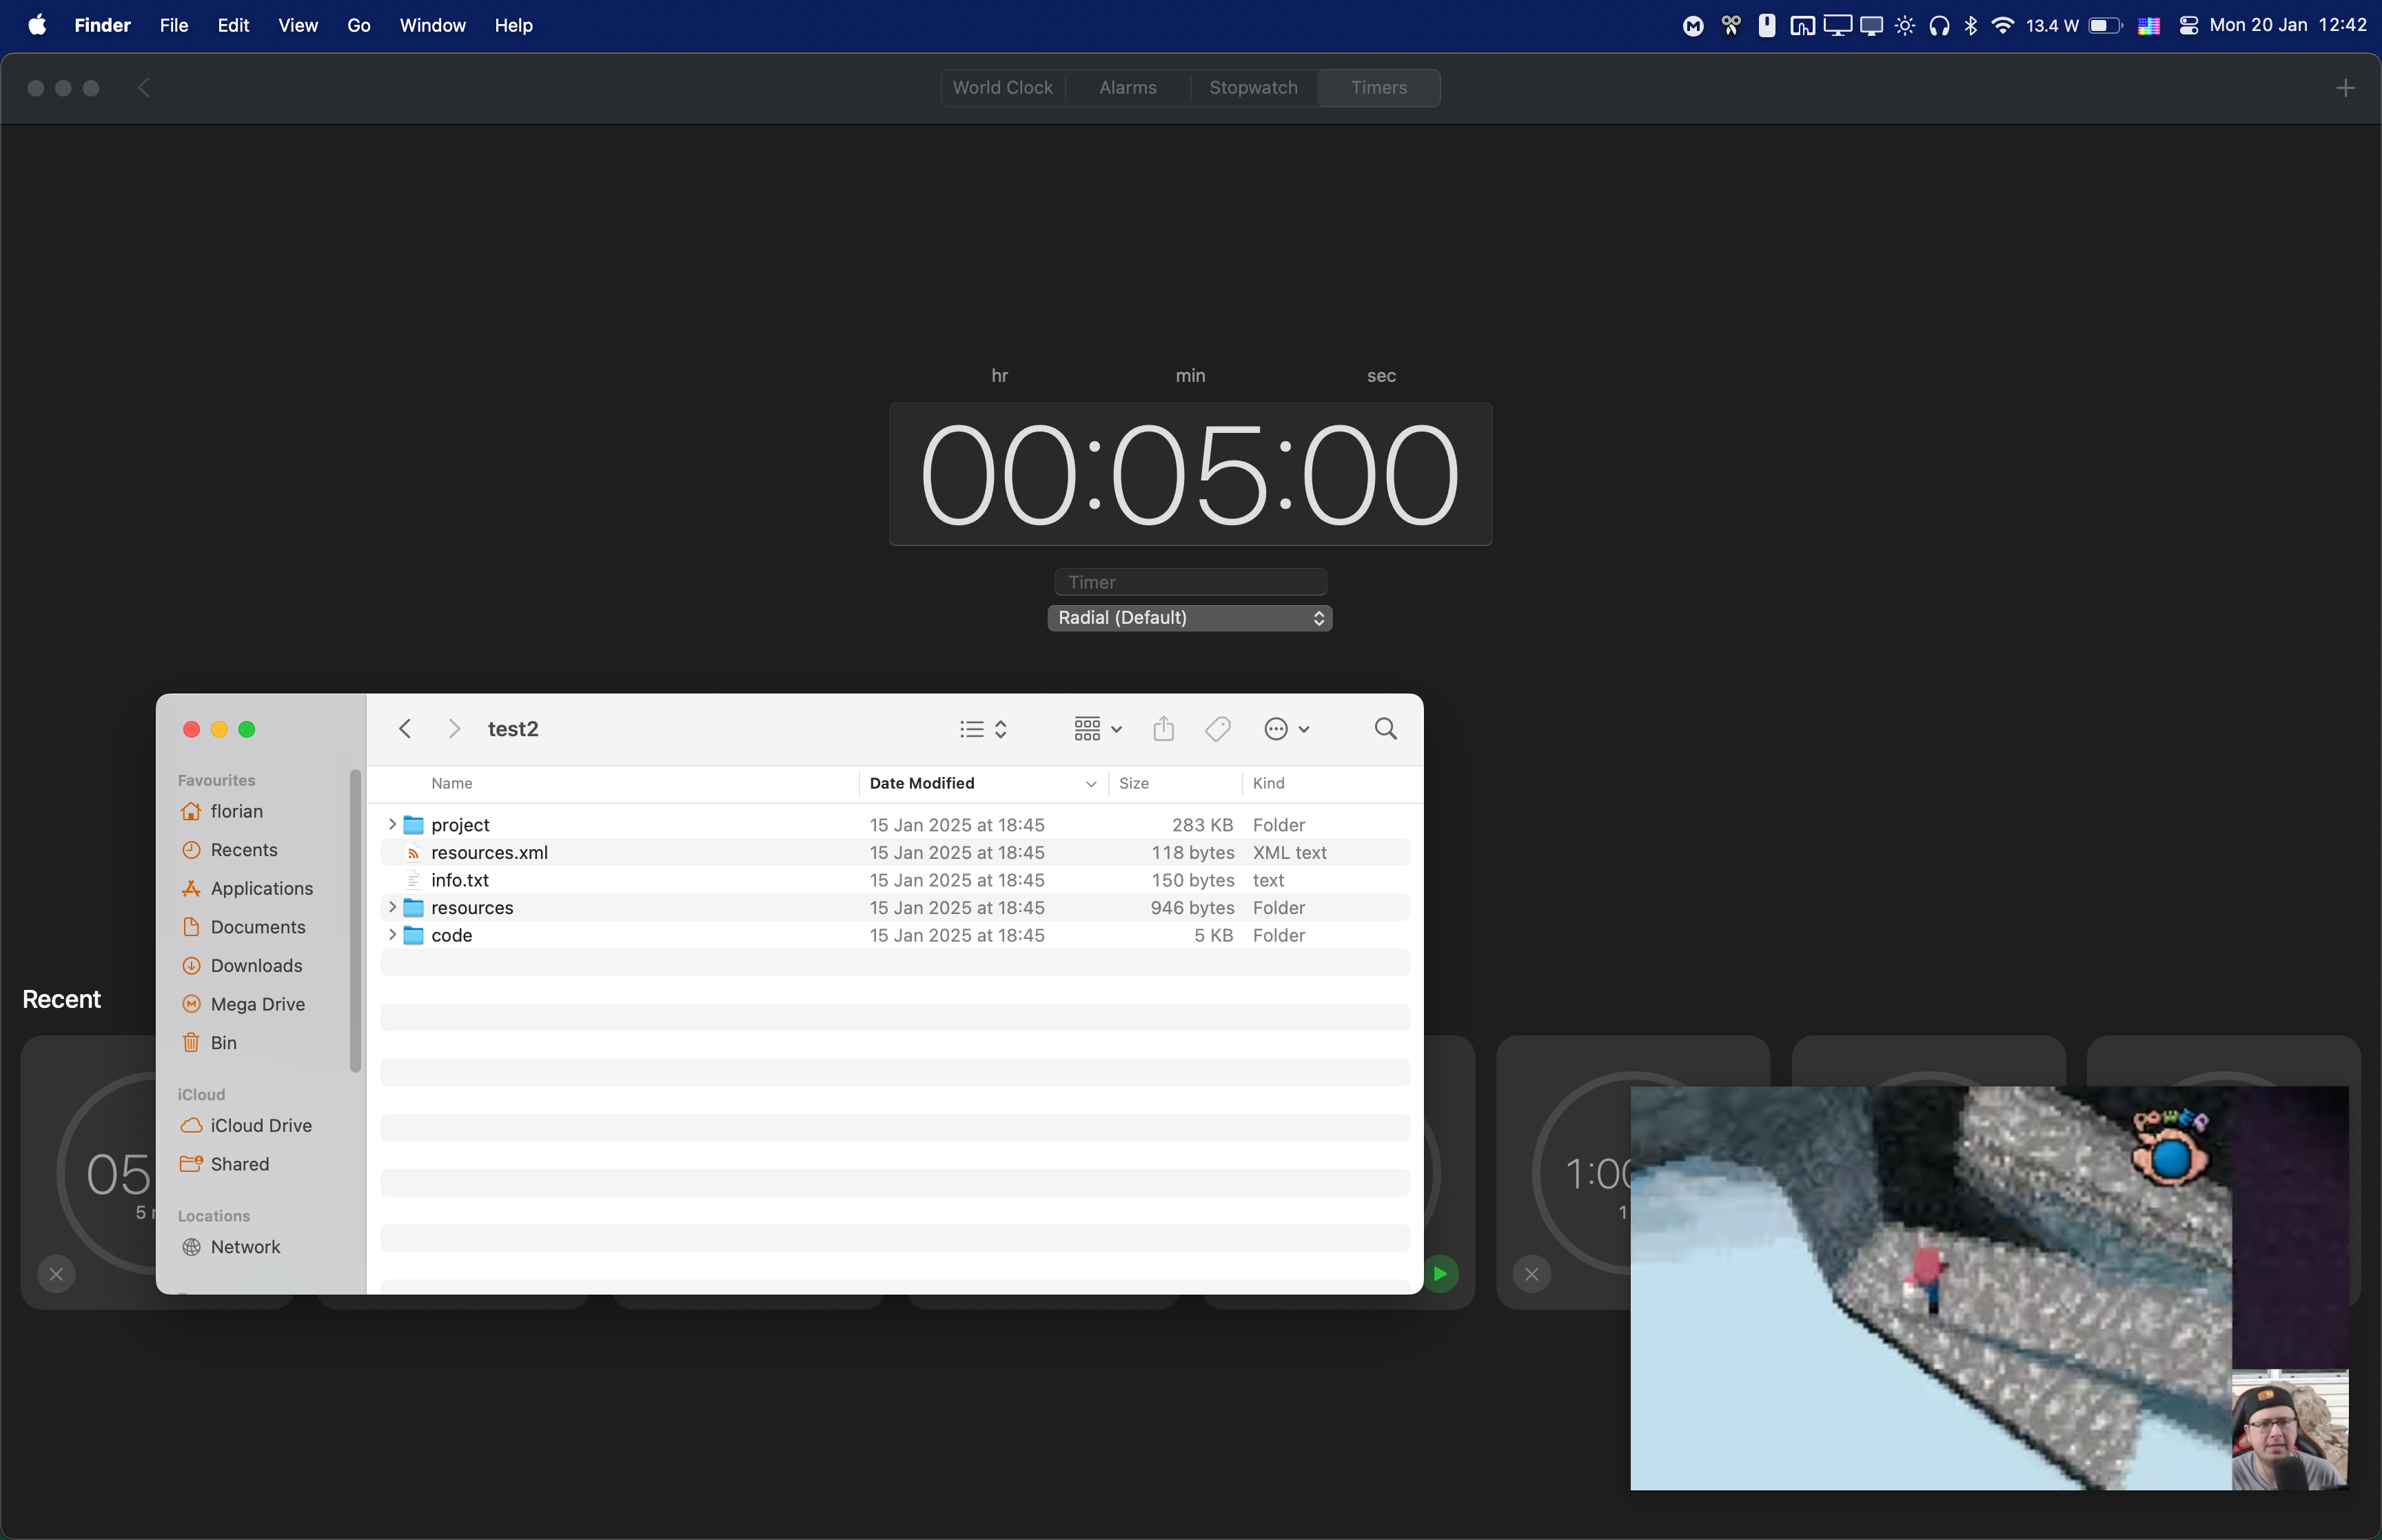The height and width of the screenshot is (1540, 2382).
Task: Click the Share icon in Finder toolbar
Action: click(1163, 729)
